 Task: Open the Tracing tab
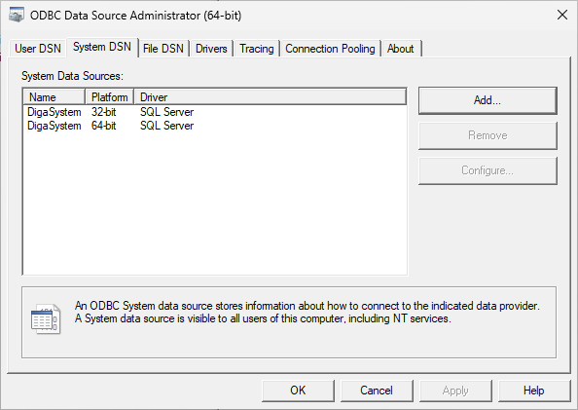257,49
